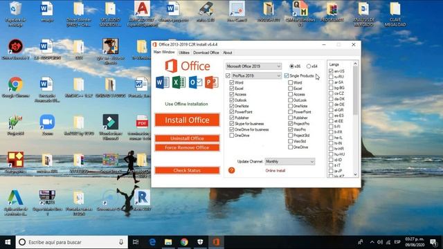Expand hidden system tray icons chevron

pyautogui.click(x=372, y=242)
